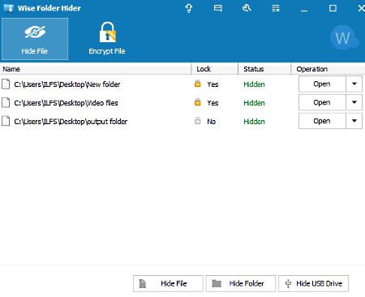Click the upgrade arrow icon in title bar
Image resolution: width=365 pixels, height=297 pixels.
pyautogui.click(x=189, y=8)
